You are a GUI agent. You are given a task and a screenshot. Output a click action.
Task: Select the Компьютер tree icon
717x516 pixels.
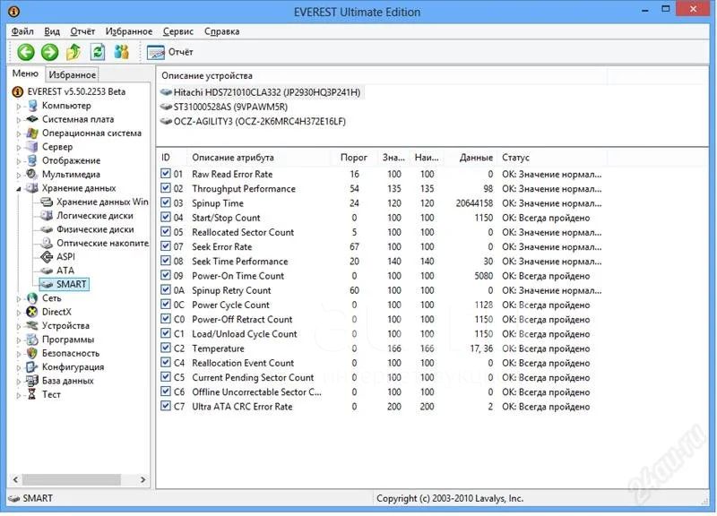(32, 106)
